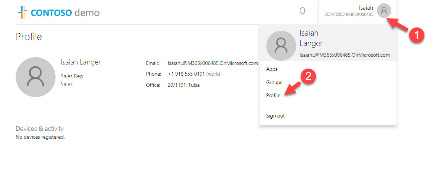Click the email address on Profile page
The height and width of the screenshot is (175, 437).
tap(212, 63)
